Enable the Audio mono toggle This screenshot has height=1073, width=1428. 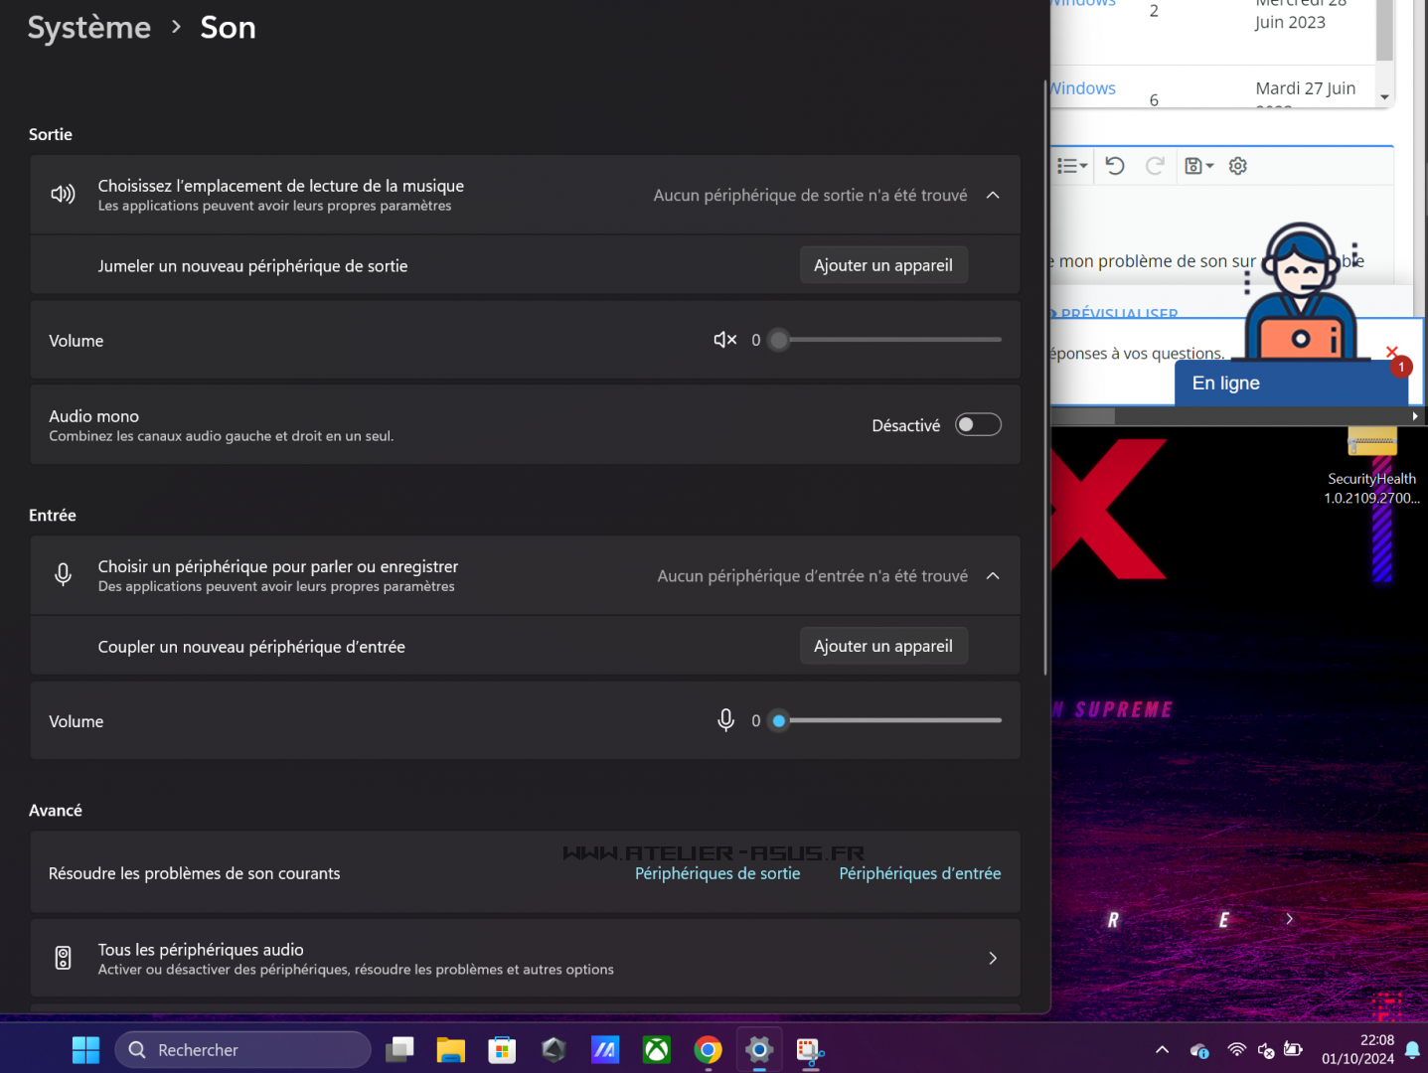point(977,425)
